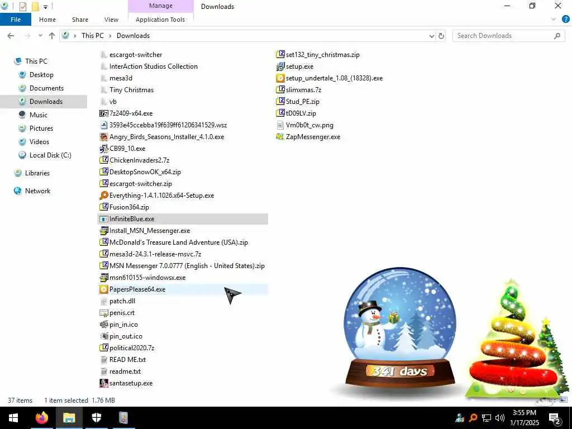Select Network in navigation pane
This screenshot has height=429, width=572.
37,191
